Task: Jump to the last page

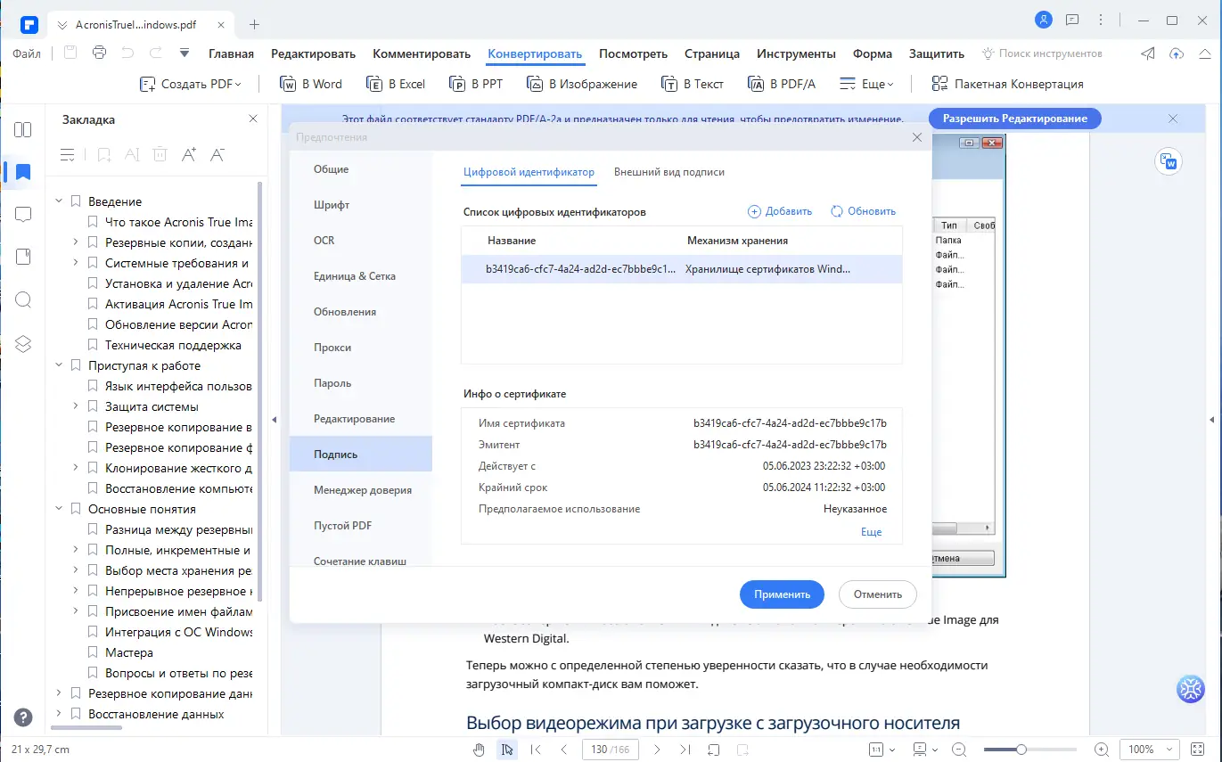Action: tap(685, 750)
